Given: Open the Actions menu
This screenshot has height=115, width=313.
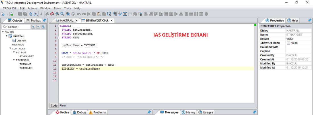Looking at the screenshot, I should click(x=32, y=8).
